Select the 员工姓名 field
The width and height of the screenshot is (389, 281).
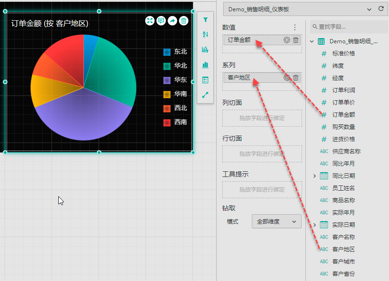(343, 188)
